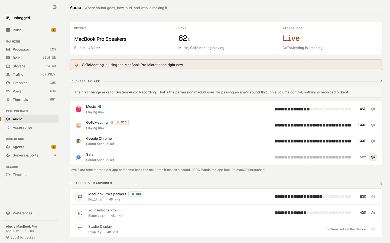Open the Power page
390x243 pixels.
coord(31,91)
